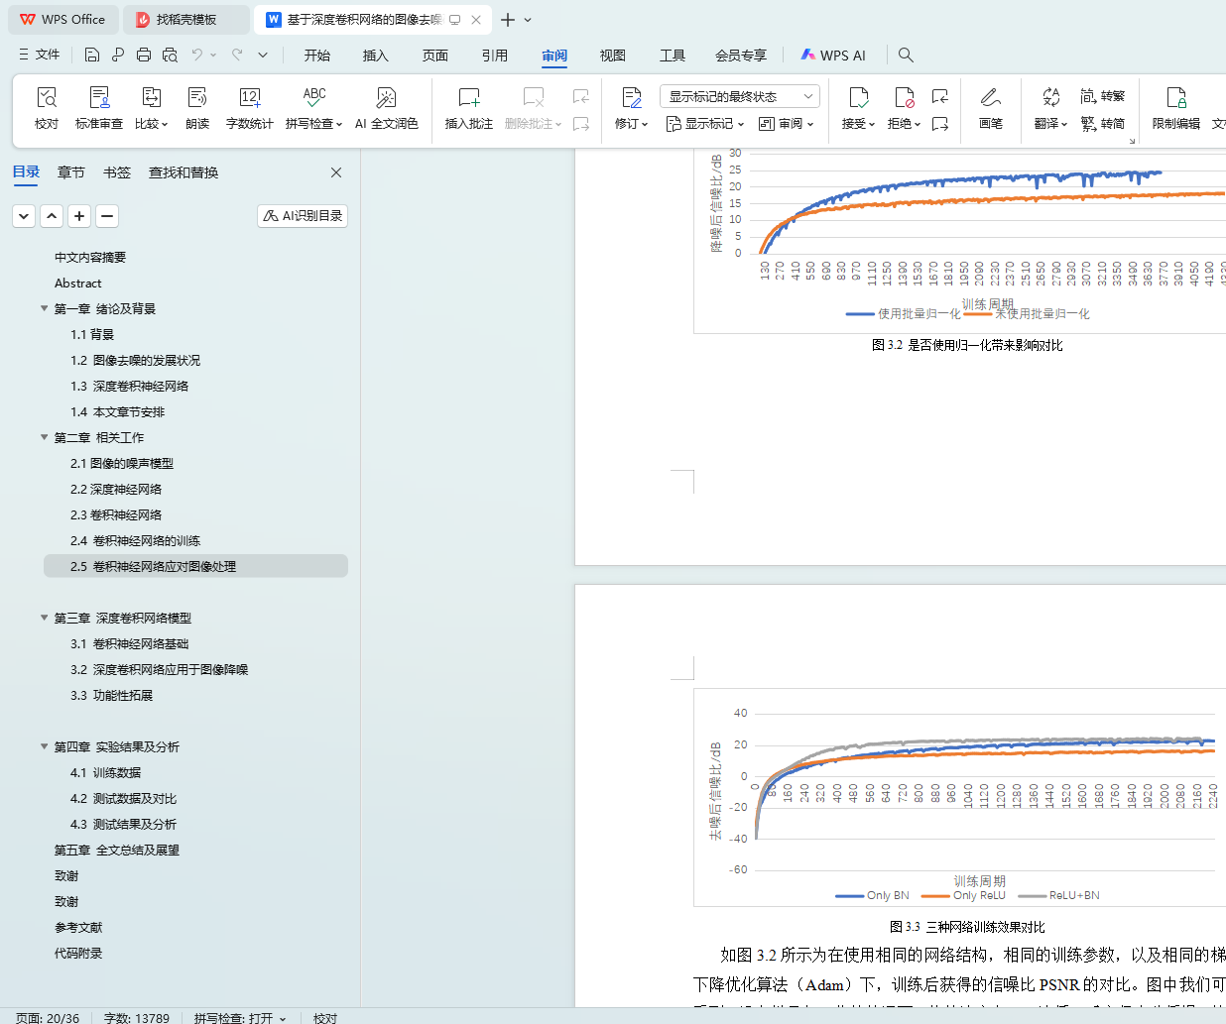Screen dimensions: 1226x1024
Task: Click 校对 in the status bar
Action: 325,1018
